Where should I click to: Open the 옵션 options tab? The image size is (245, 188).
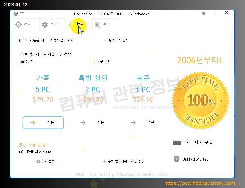[x=52, y=25]
